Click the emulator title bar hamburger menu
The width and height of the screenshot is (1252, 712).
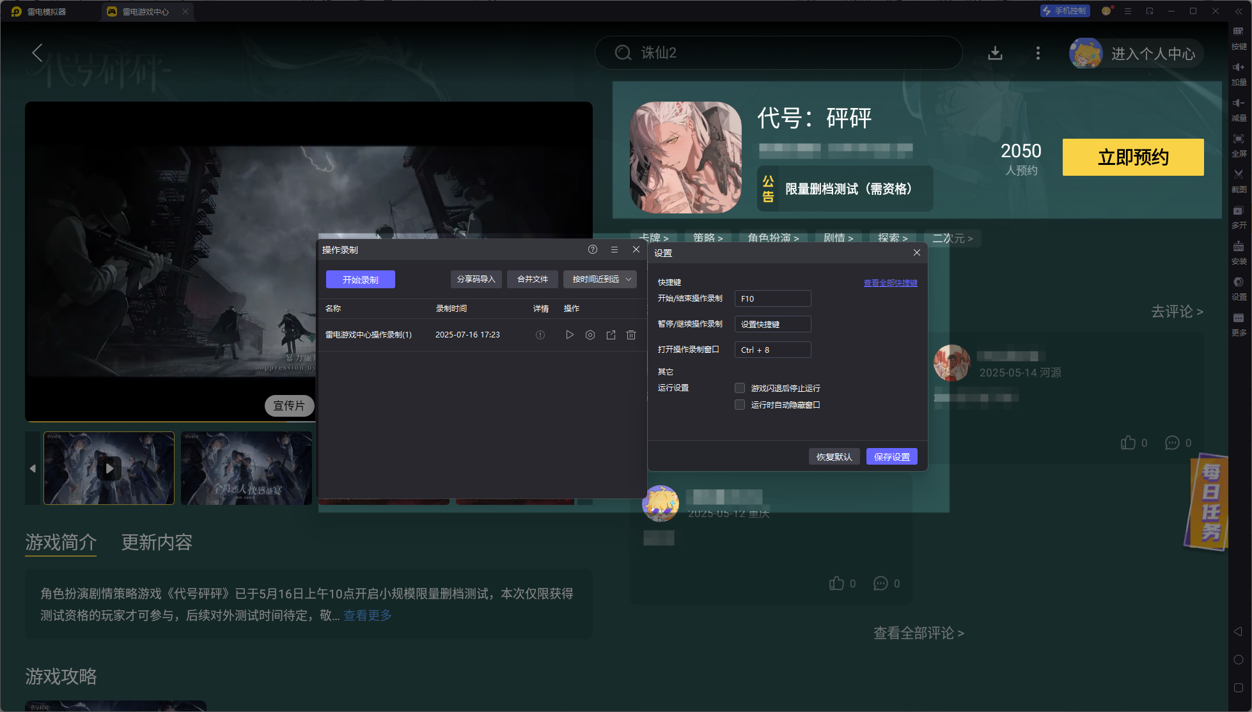(x=1128, y=11)
